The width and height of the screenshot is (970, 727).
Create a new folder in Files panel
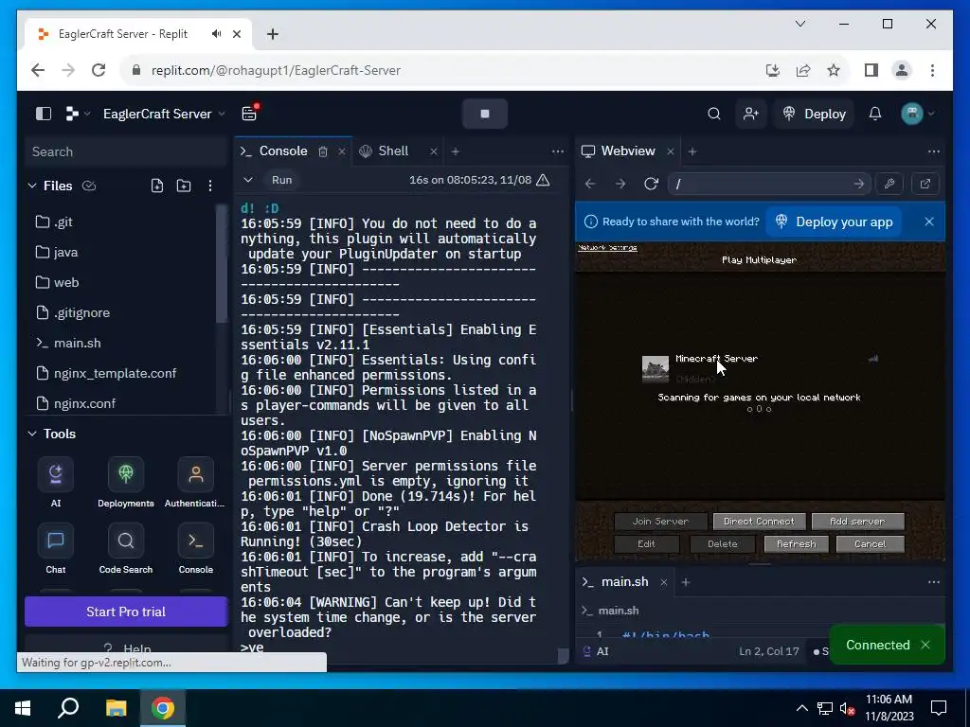[x=184, y=186]
